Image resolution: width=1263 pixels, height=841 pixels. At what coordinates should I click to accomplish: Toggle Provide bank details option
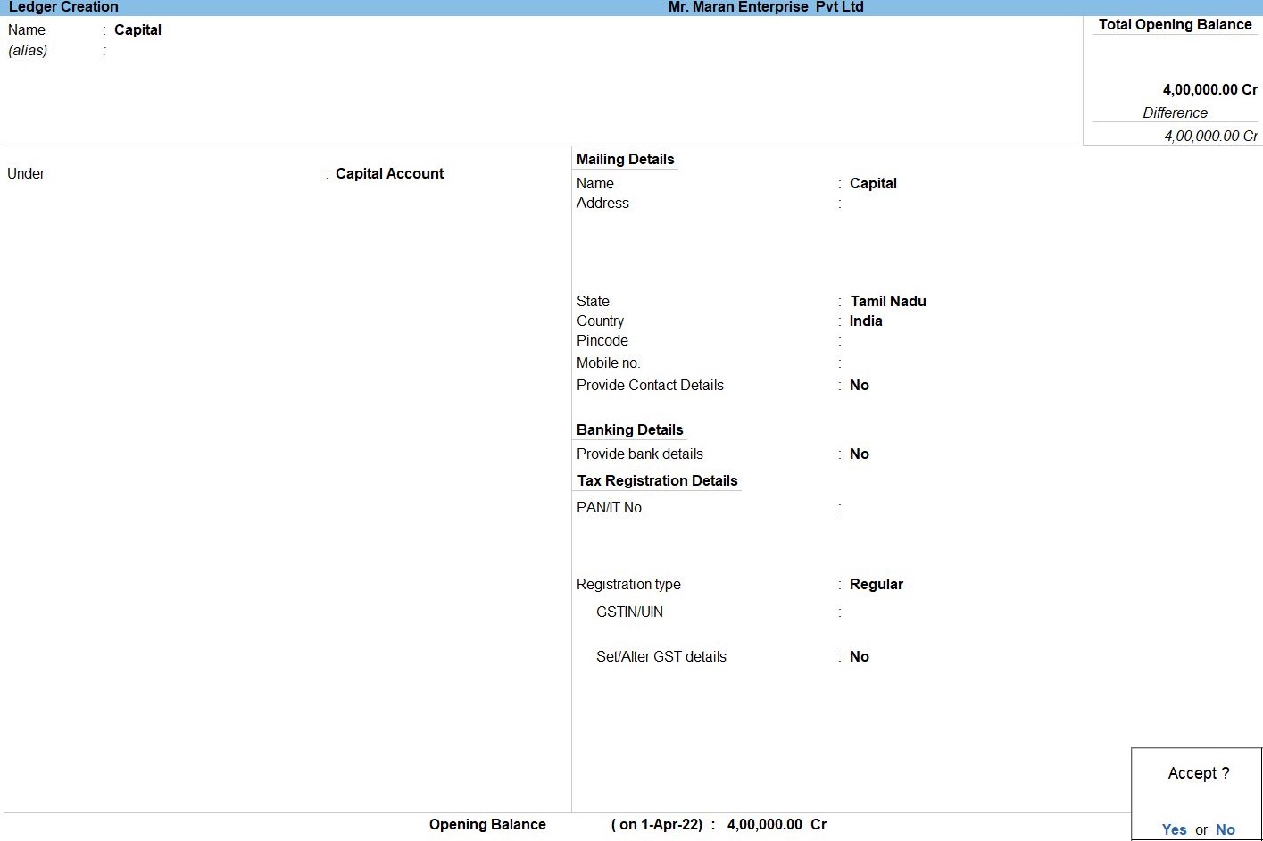click(859, 454)
